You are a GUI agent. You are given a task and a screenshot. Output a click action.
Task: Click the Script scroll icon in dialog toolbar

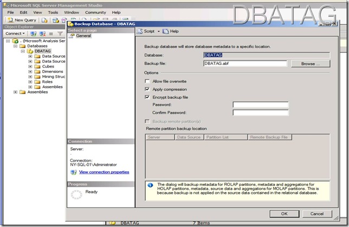pos(140,31)
